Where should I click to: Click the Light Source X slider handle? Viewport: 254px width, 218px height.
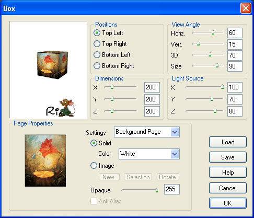pos(222,87)
